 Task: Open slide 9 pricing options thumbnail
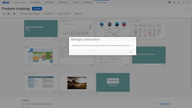click(41, 82)
